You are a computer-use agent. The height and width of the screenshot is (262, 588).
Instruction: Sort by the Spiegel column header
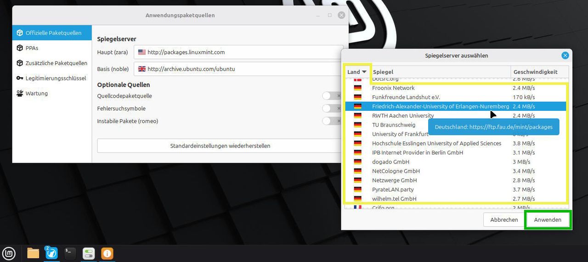click(x=441, y=72)
